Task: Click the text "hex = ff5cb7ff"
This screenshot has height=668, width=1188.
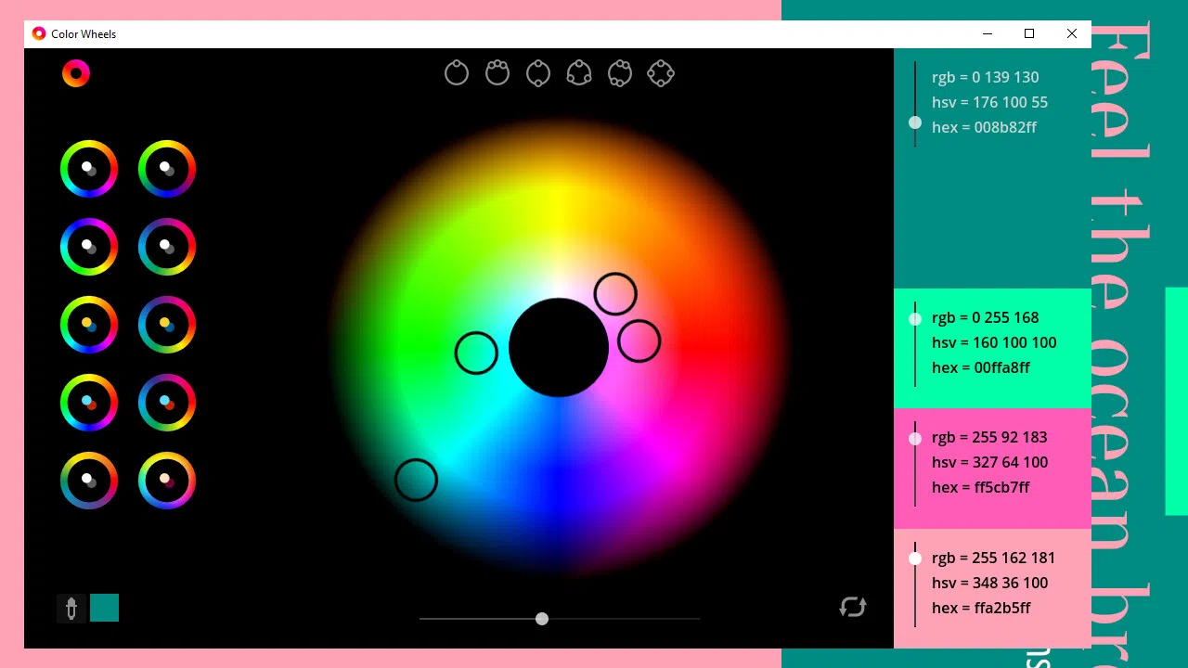Action: click(x=980, y=487)
